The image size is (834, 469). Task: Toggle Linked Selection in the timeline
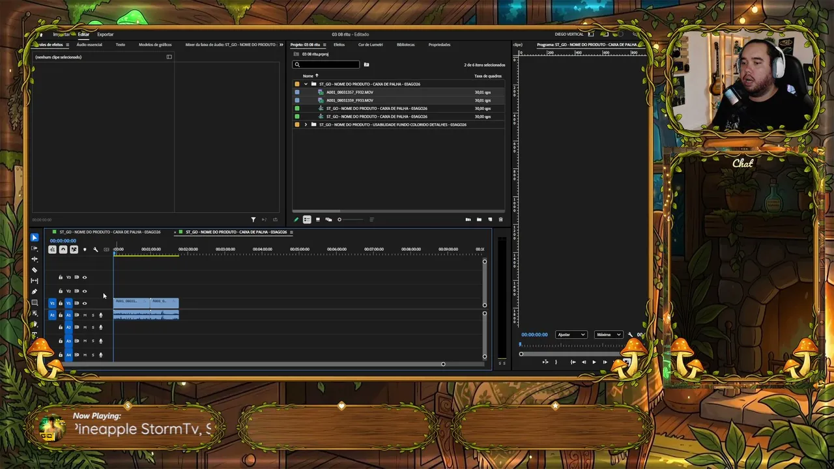point(74,249)
